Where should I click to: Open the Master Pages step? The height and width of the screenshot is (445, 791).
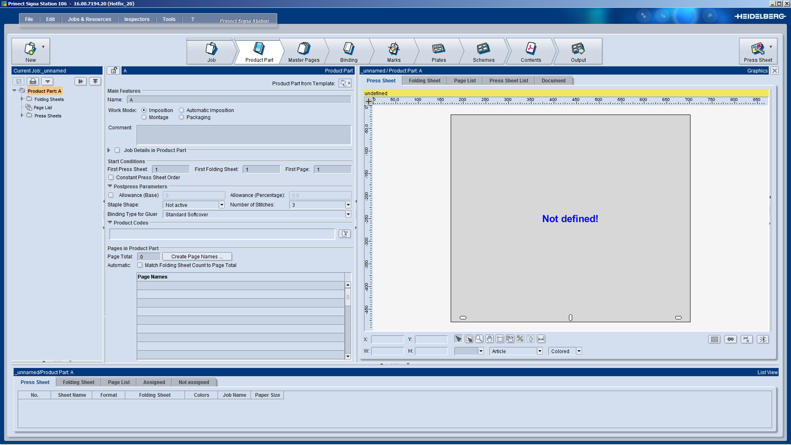pyautogui.click(x=304, y=52)
